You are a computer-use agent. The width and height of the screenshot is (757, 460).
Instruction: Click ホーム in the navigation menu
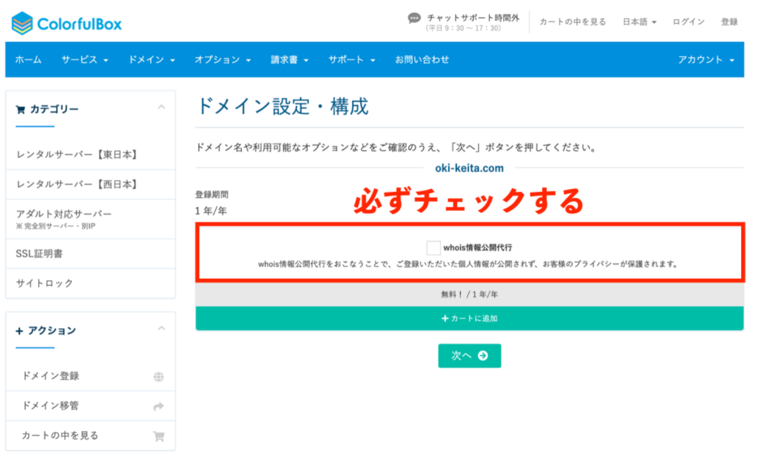click(28, 60)
